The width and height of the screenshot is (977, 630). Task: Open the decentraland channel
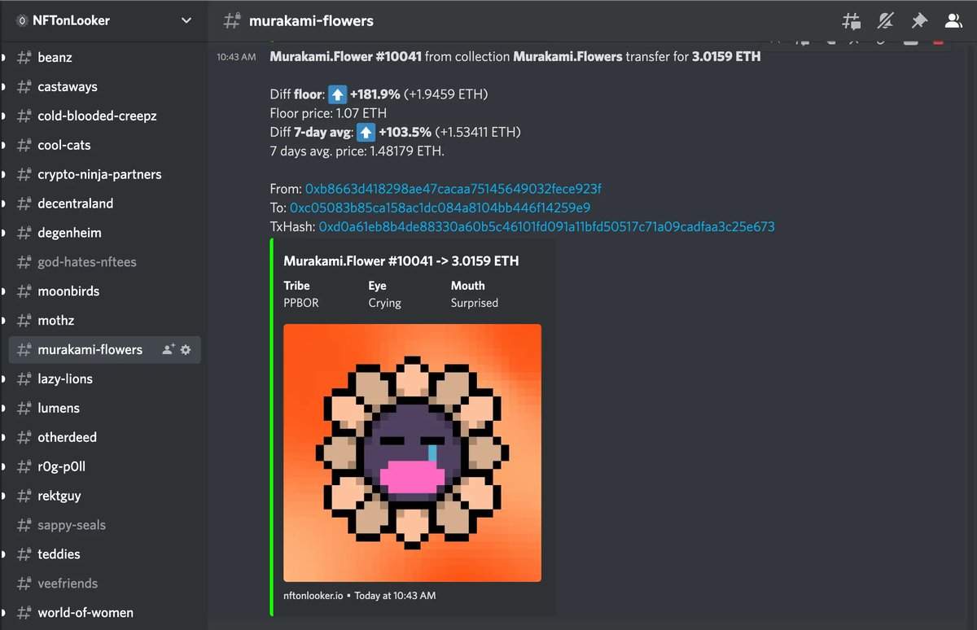point(104,203)
